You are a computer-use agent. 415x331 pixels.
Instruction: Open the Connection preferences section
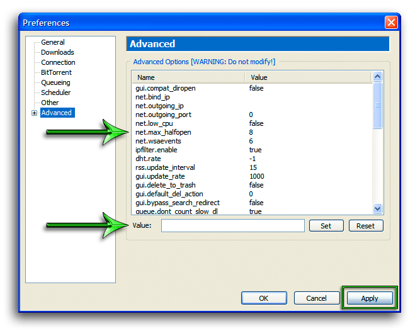tap(58, 62)
